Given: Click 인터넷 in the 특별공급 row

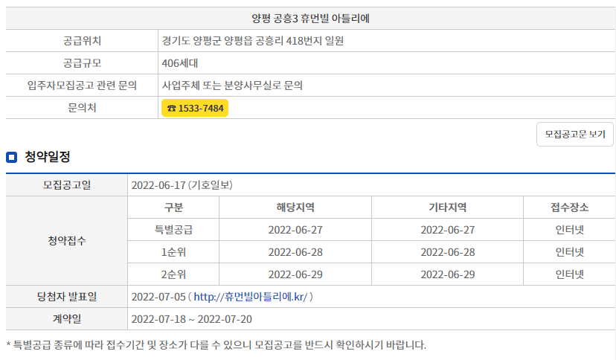Looking at the screenshot, I should 570,230.
